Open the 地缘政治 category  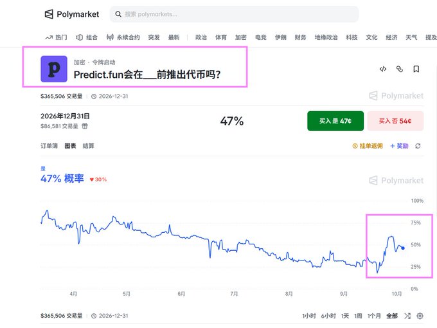click(x=326, y=37)
